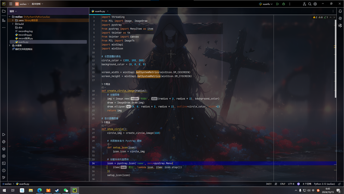Screen dimensions: 344x194
Task: Open the 版本控制 version control dropdown
Action: (37, 4)
